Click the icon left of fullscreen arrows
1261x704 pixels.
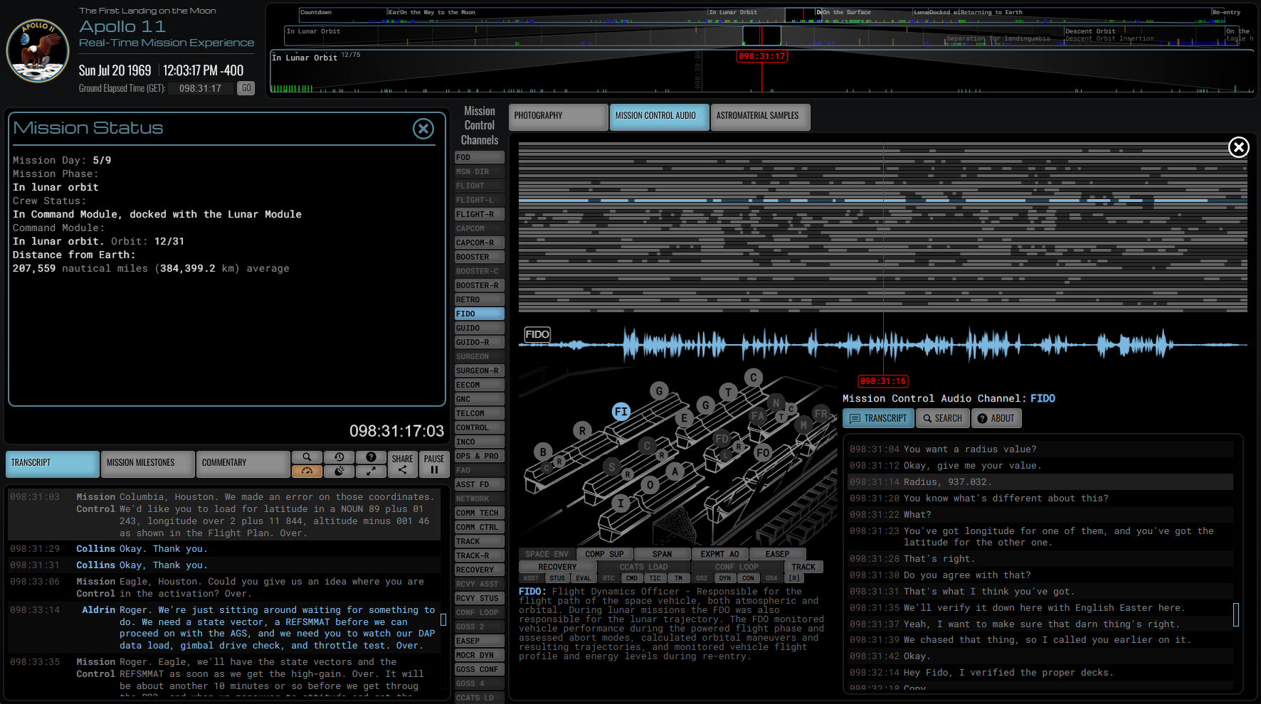tap(339, 471)
